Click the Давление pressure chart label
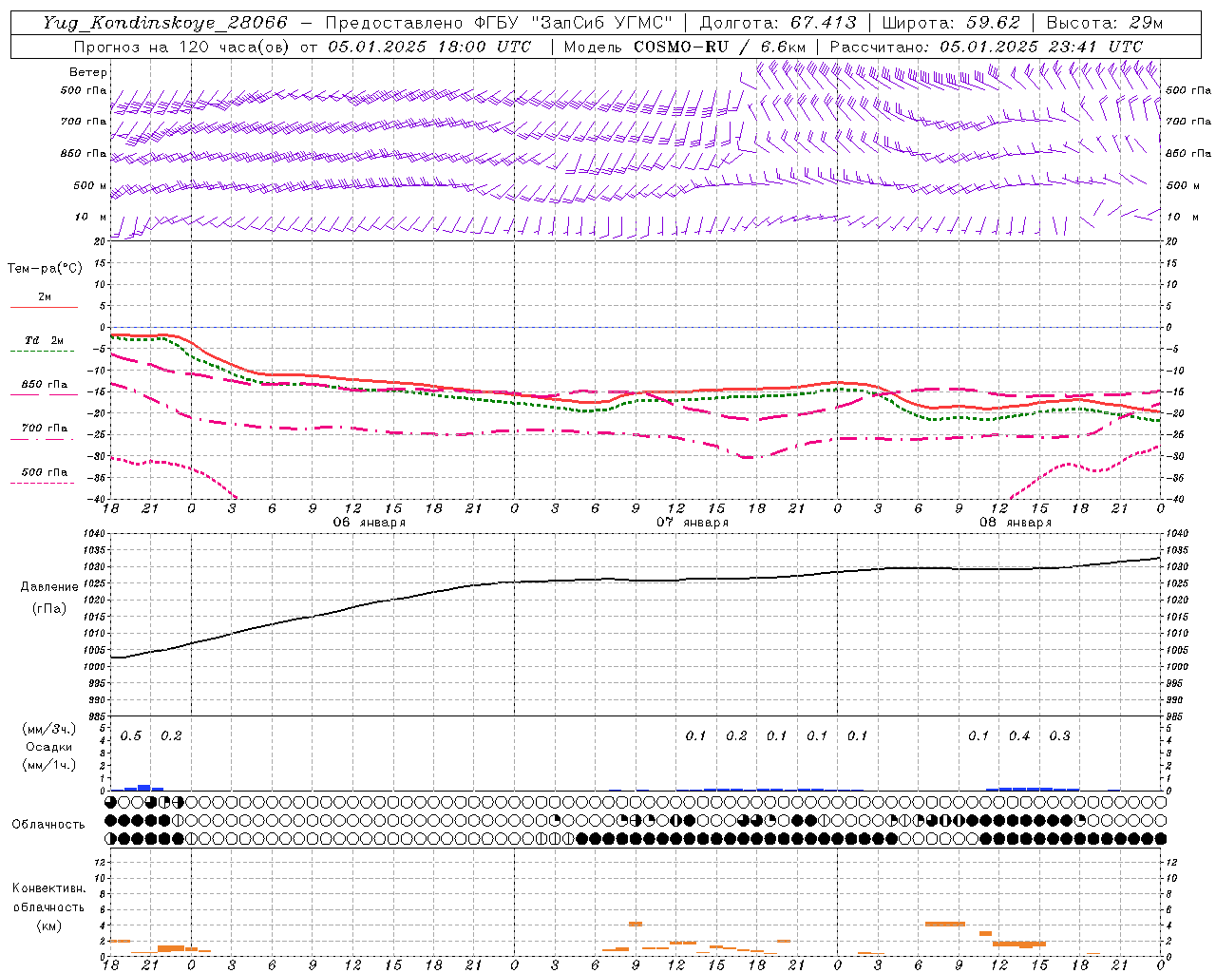Viewport: 1216px width, 973px height. (x=48, y=587)
